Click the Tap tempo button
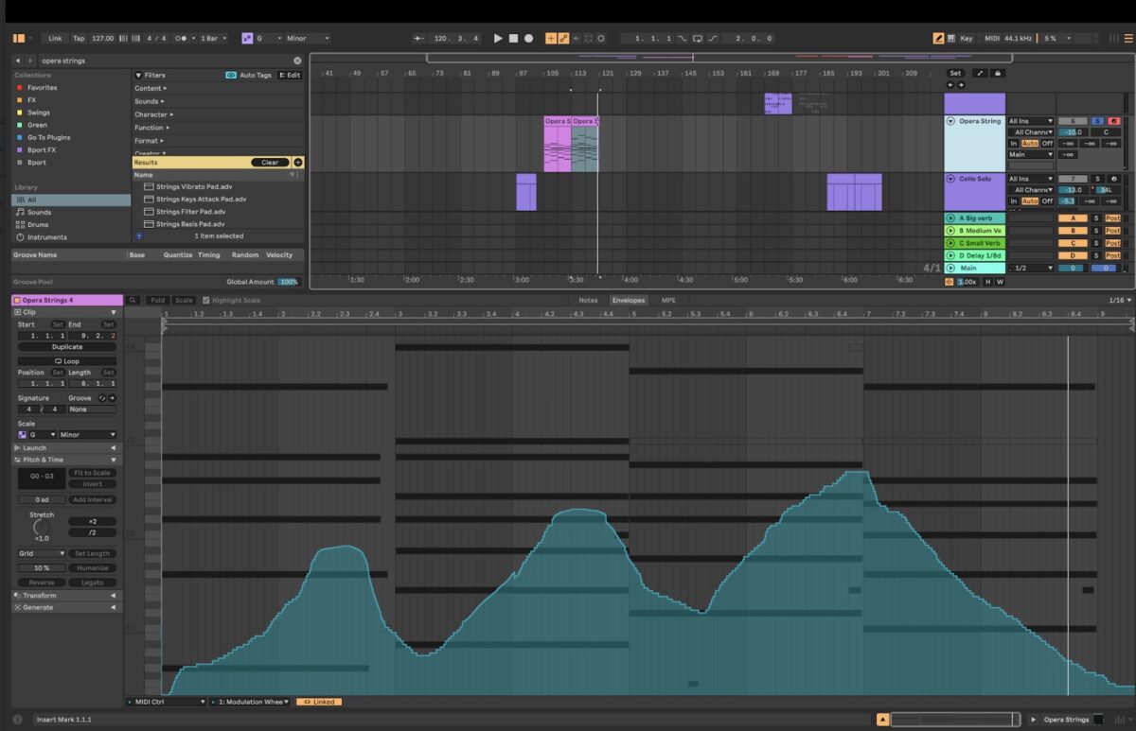 (79, 39)
